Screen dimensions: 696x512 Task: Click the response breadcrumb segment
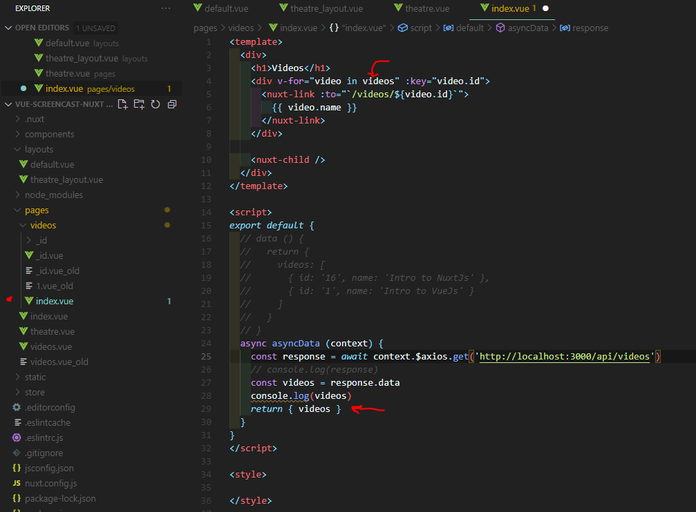584,28
